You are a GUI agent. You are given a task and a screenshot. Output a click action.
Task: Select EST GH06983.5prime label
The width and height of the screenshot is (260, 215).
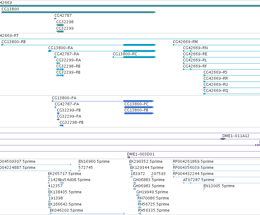[x=149, y=186]
